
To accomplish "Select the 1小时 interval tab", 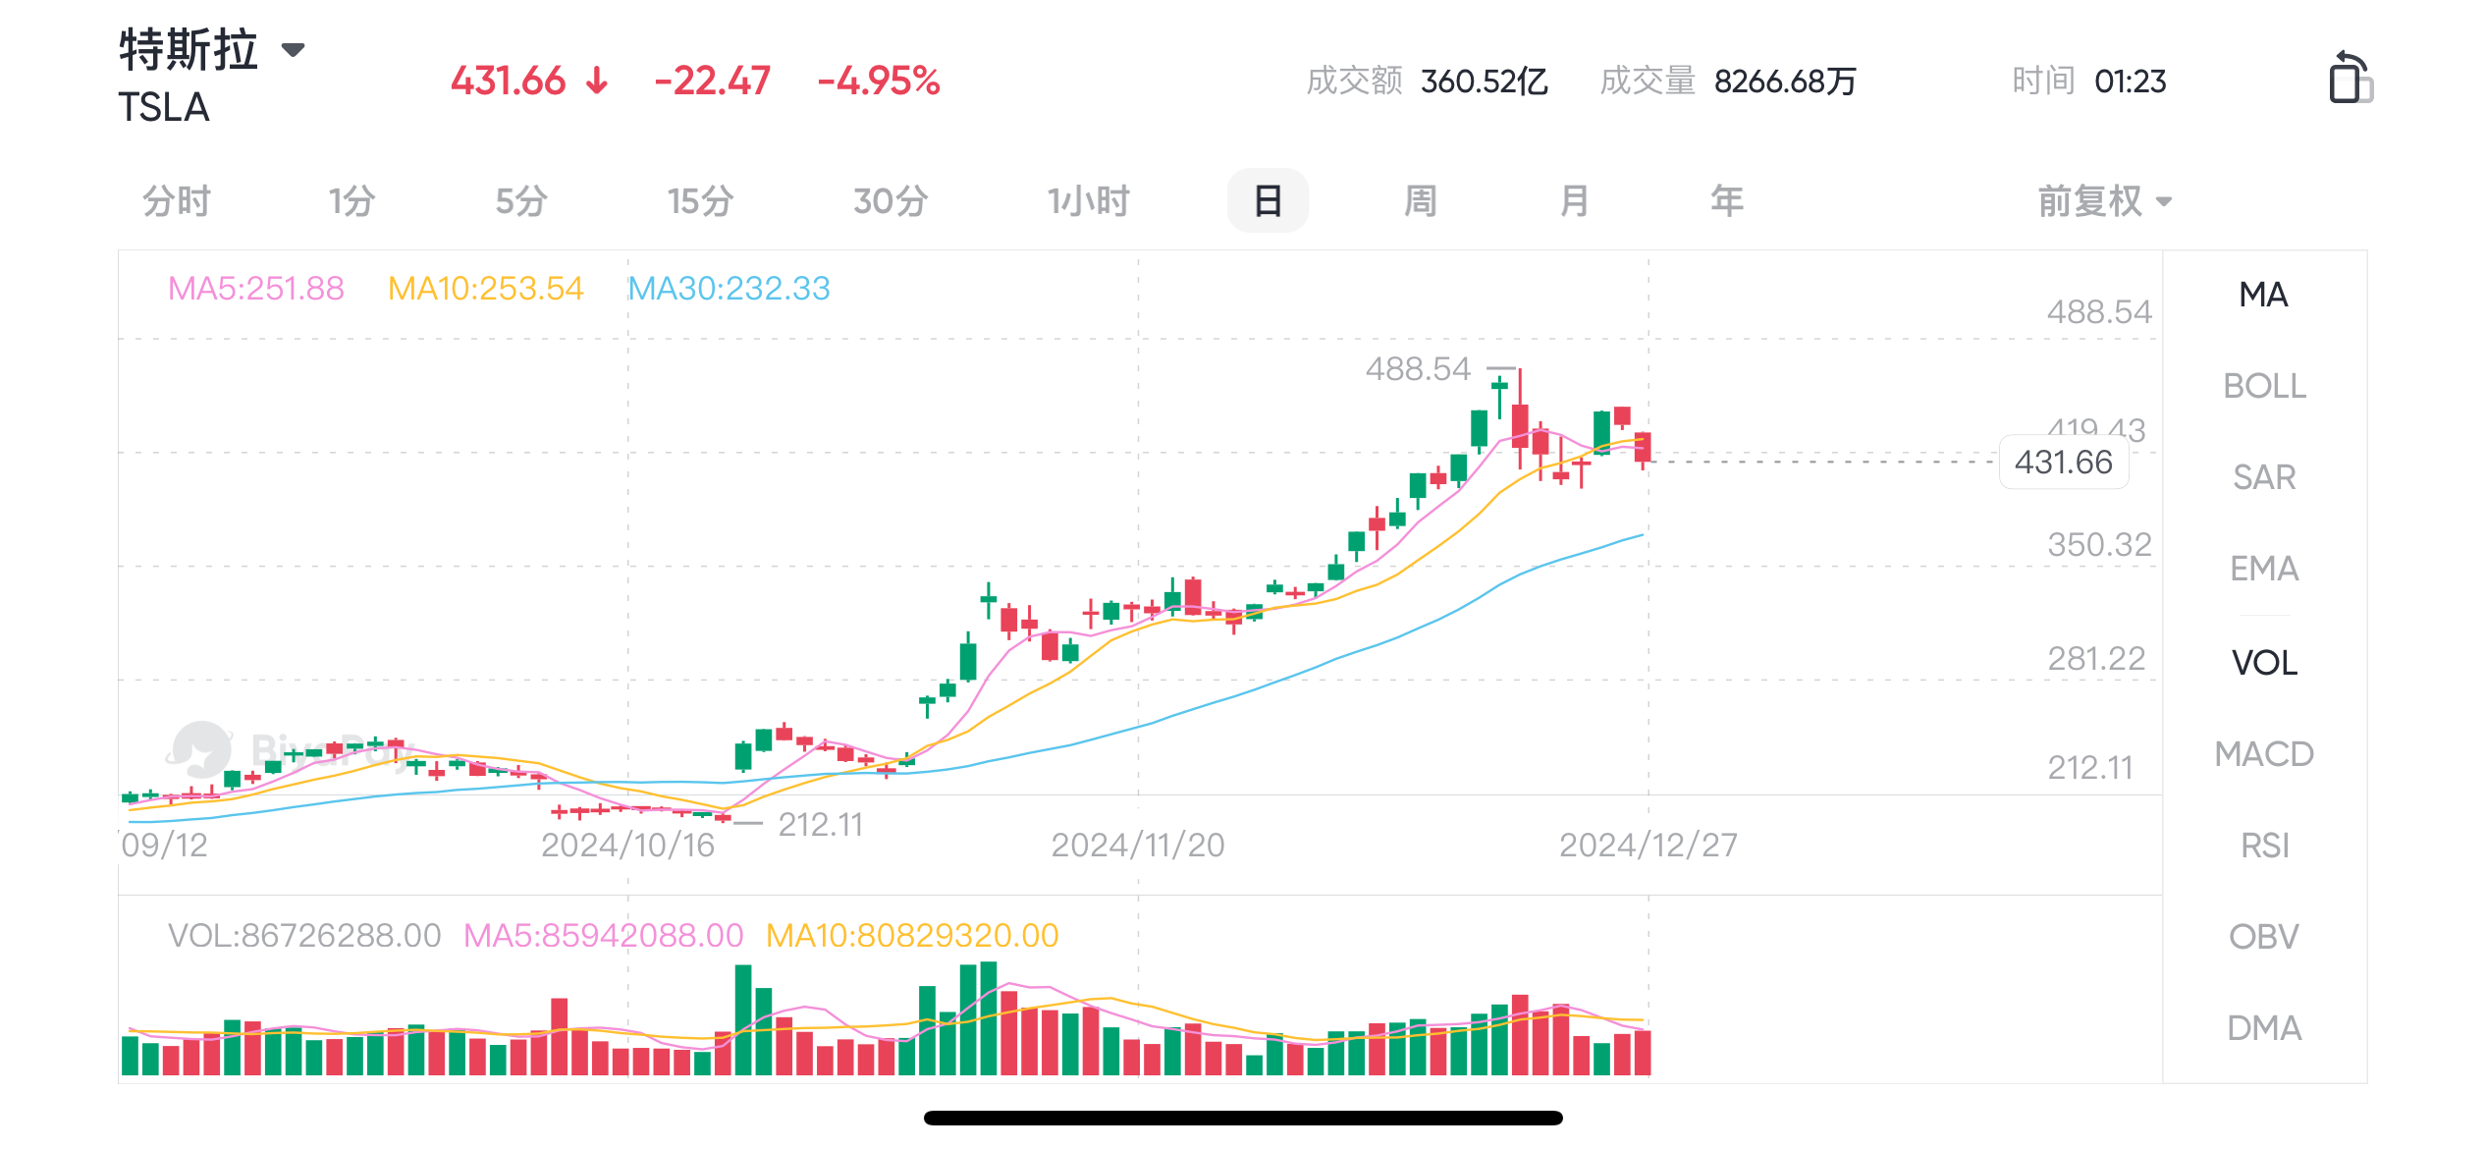I will pos(1088,201).
